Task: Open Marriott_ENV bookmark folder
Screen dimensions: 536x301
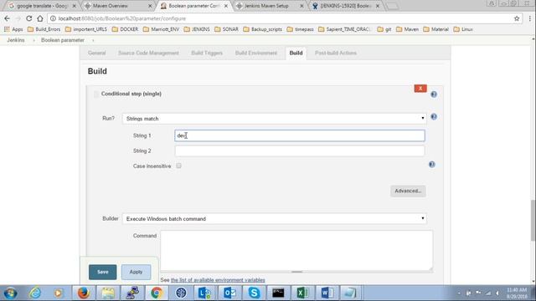Action: [161, 29]
